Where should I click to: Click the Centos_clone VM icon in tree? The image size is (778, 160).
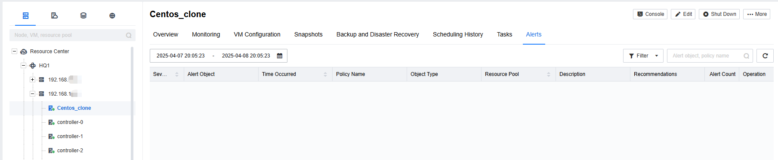click(51, 108)
